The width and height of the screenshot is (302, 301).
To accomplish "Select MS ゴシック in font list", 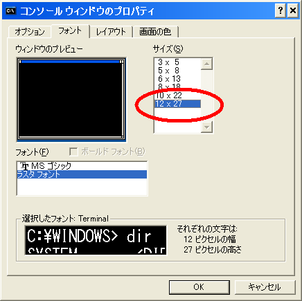I will coord(82,166).
